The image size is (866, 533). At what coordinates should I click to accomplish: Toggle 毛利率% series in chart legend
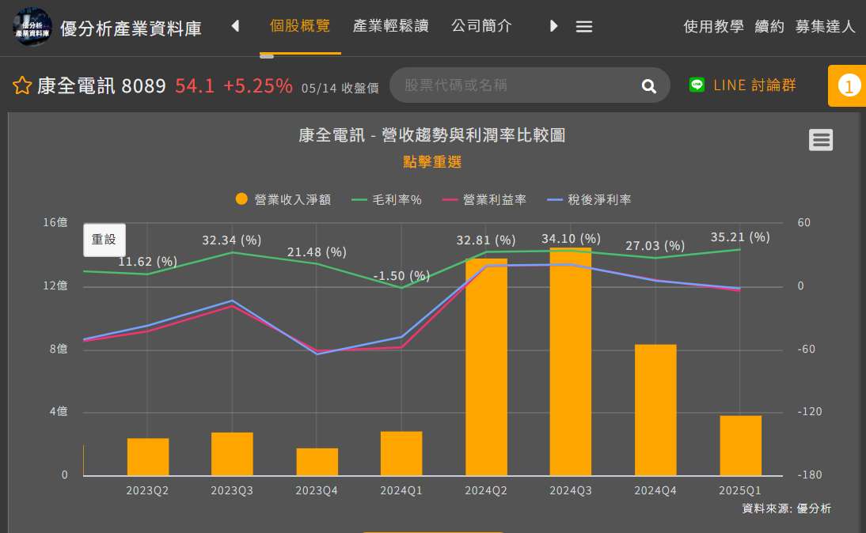[386, 200]
